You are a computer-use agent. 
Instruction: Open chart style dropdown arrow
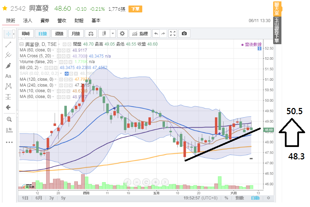click(x=113, y=34)
